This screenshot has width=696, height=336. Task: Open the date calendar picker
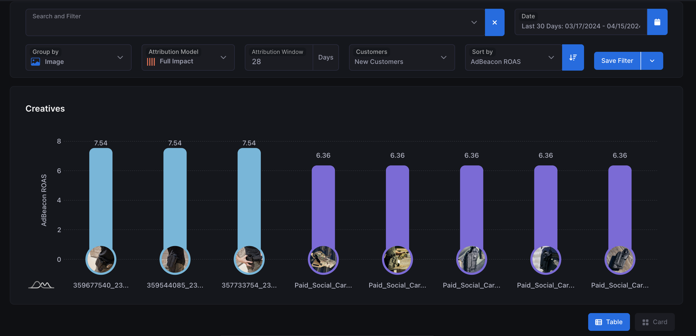(x=657, y=22)
